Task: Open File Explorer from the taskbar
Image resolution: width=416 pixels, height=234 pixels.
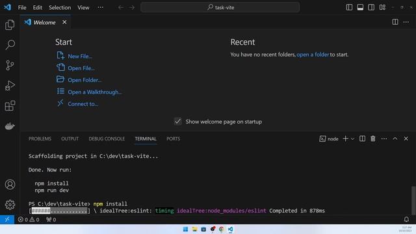Action: pos(194,229)
